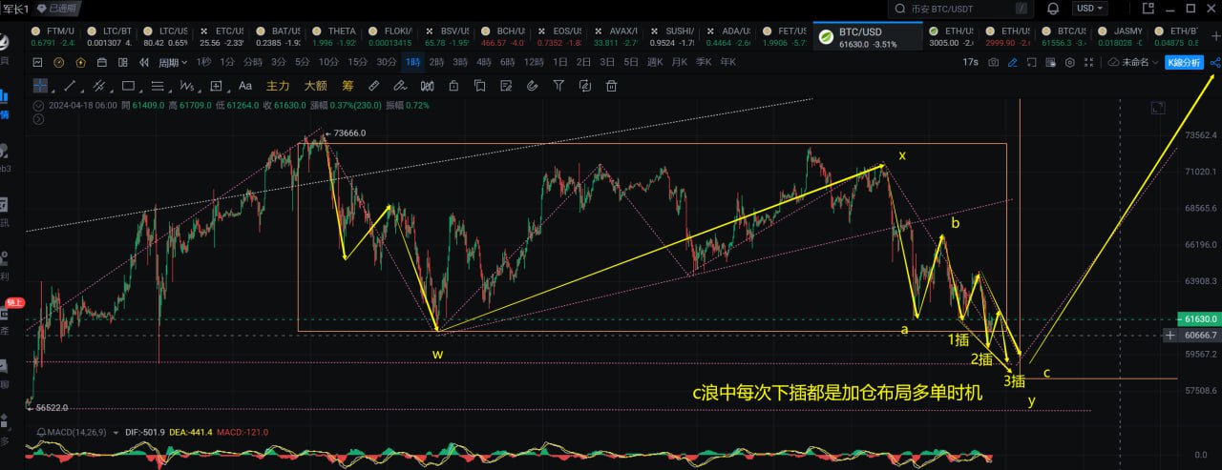Image resolution: width=1222 pixels, height=470 pixels.
Task: Switch to 年K timeframe
Action: tap(728, 62)
